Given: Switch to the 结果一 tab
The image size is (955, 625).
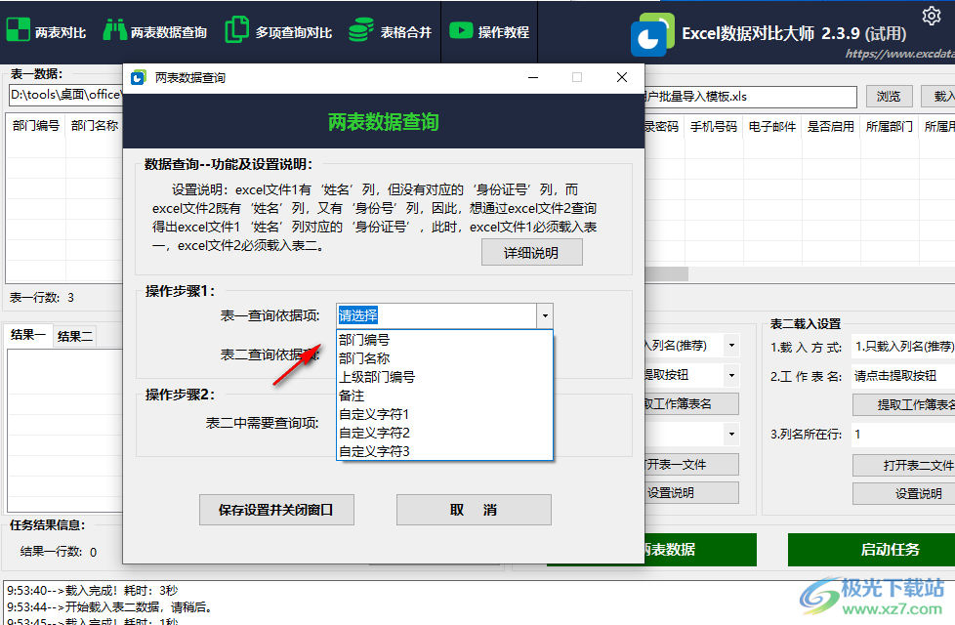Looking at the screenshot, I should point(27,334).
